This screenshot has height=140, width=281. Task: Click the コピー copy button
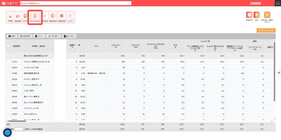coord(39,36)
